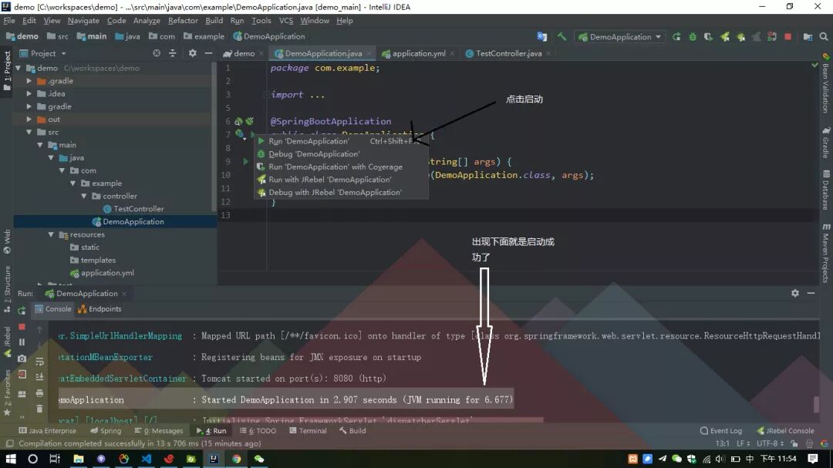Close the DemoApplication.java tab
833x468 pixels.
tap(368, 54)
